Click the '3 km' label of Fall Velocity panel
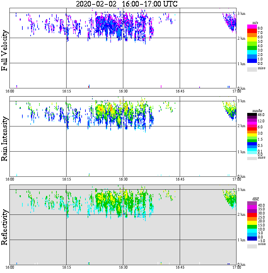The image size is (268, 273). coord(241,14)
